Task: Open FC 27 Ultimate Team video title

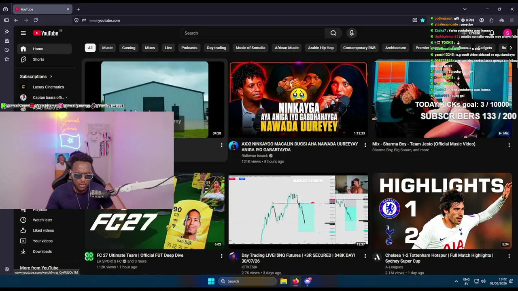Action: (140, 255)
